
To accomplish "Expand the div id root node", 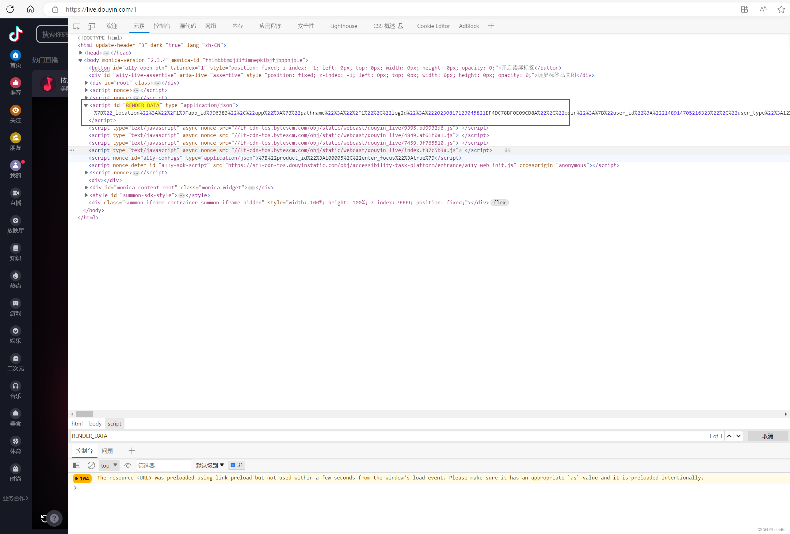I will coord(86,82).
